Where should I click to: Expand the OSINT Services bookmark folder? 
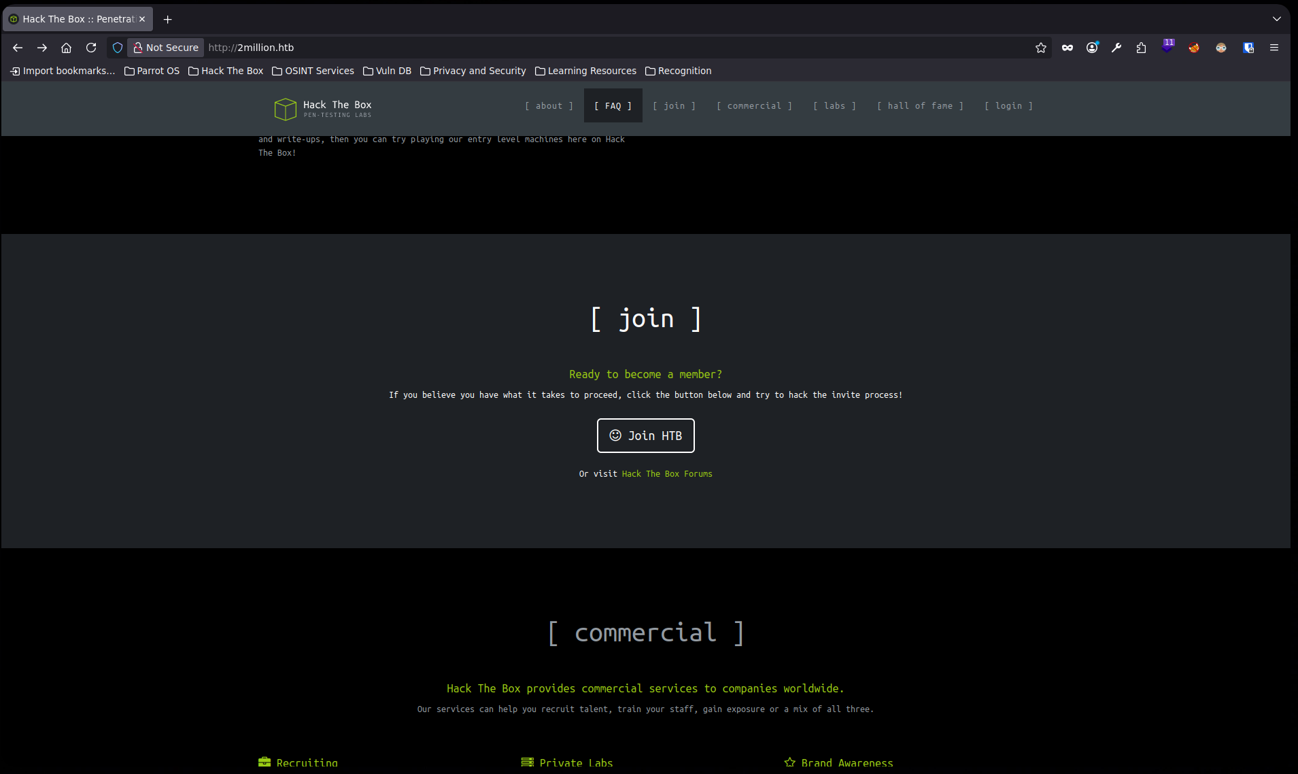click(x=313, y=71)
